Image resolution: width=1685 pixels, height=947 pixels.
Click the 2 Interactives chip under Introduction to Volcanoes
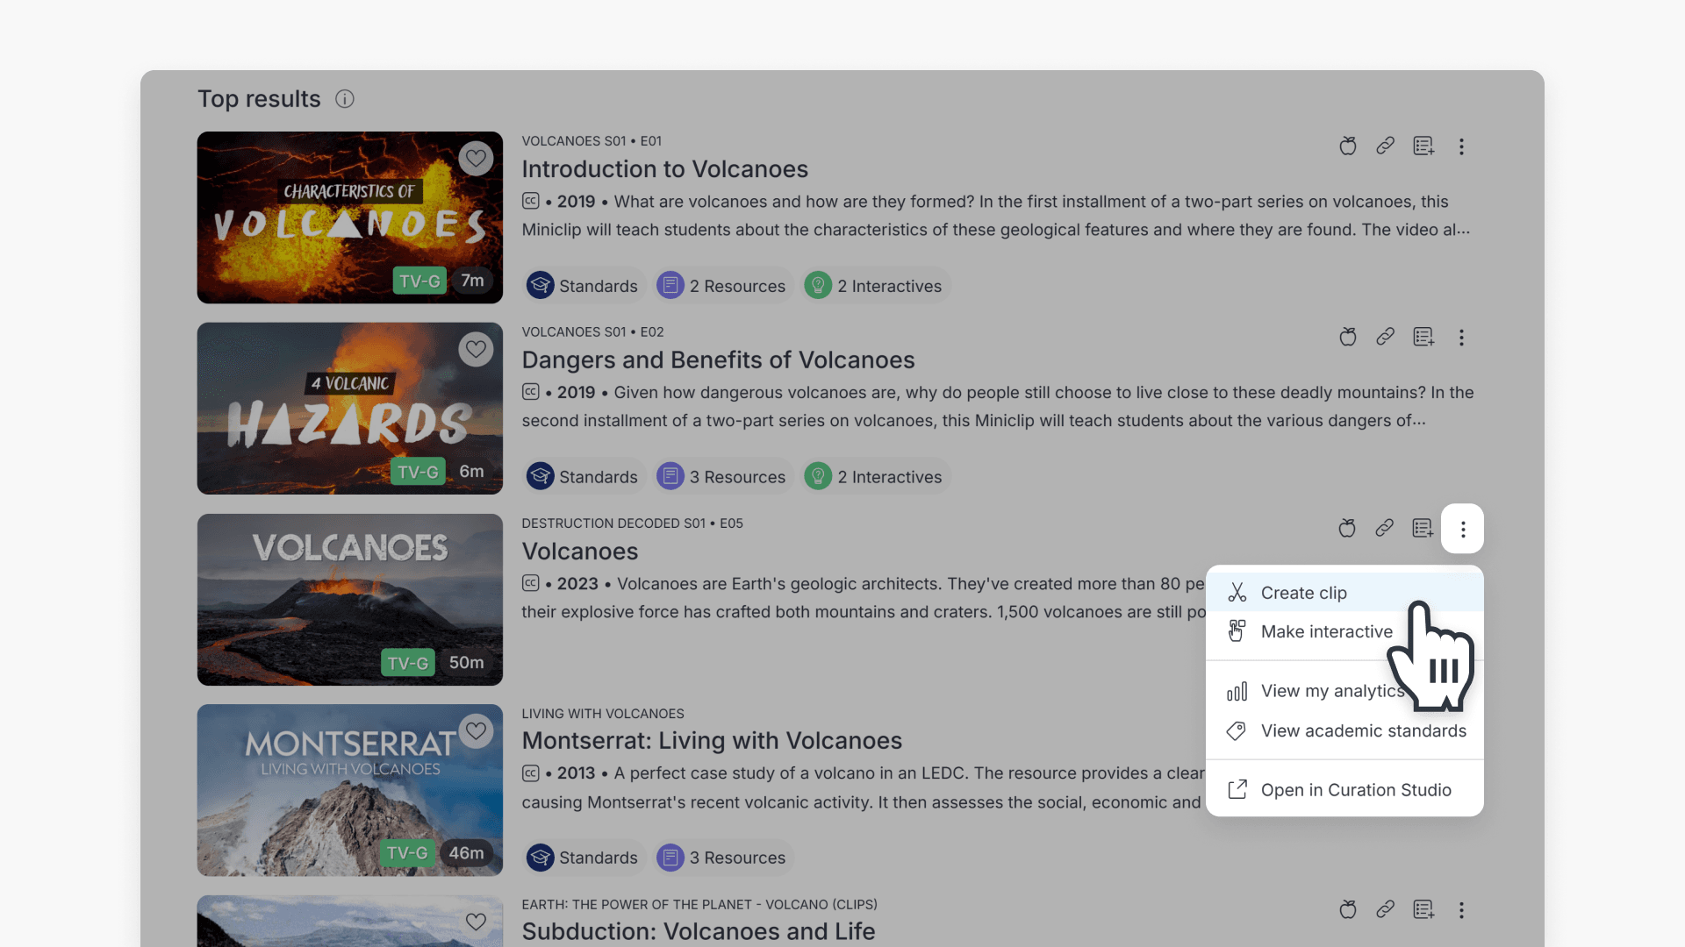[875, 286]
